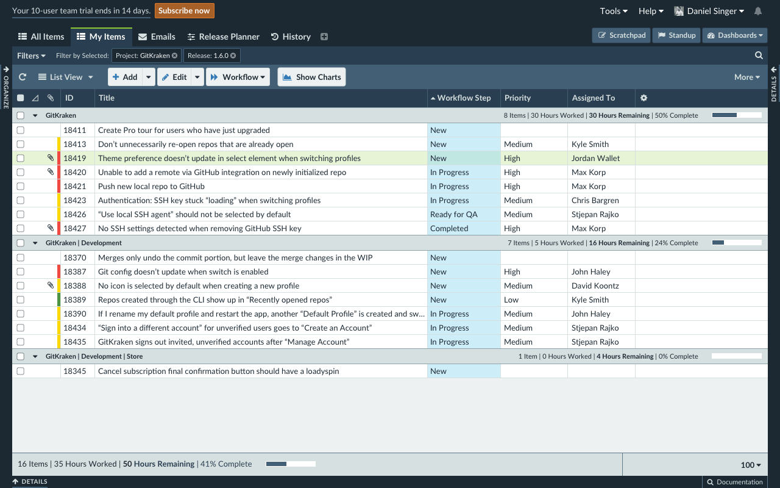Open the Workflow dropdown

(x=238, y=77)
